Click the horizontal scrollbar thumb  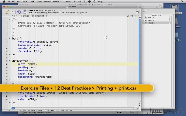13,108
